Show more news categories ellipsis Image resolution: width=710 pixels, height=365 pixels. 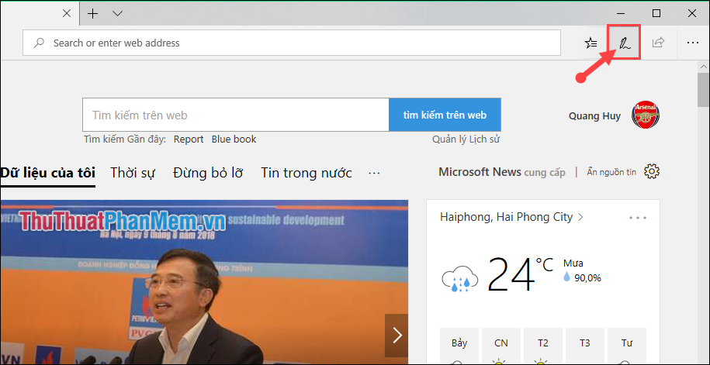point(374,174)
